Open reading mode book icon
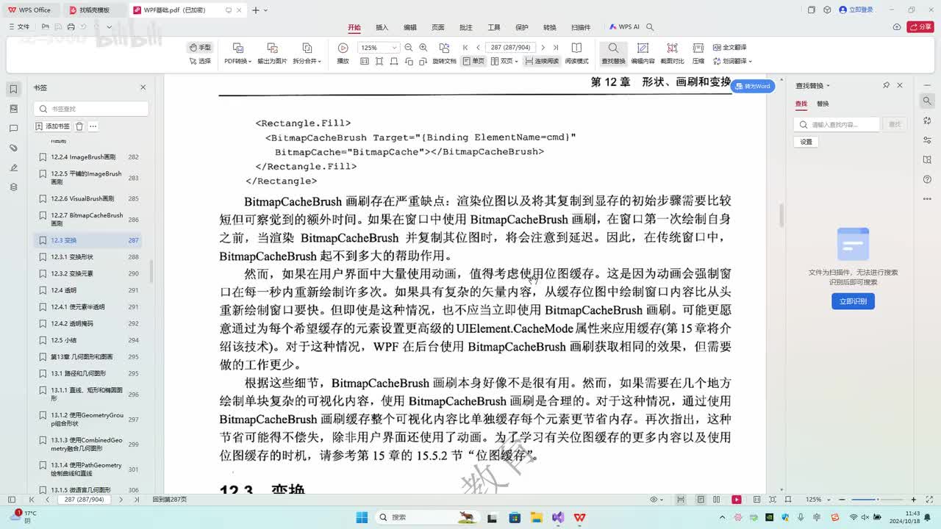 [576, 48]
